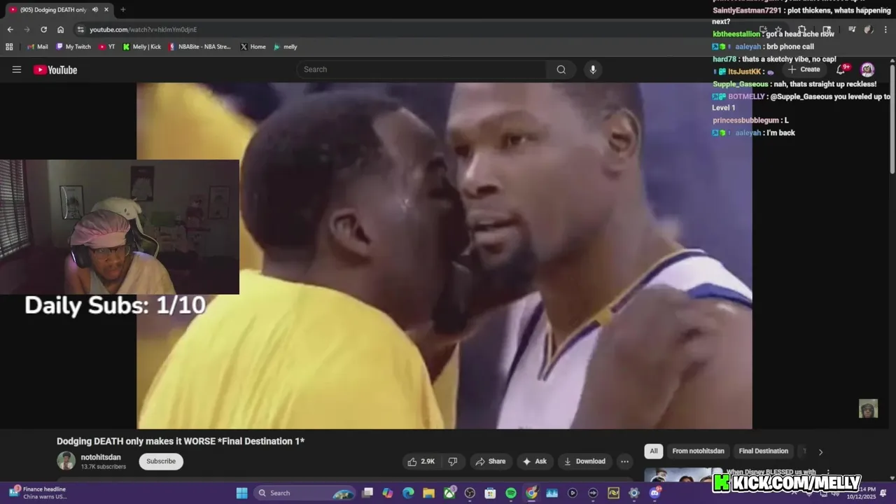Focus the YouTube search field
Viewport: 896px width, 504px height.
[421, 69]
